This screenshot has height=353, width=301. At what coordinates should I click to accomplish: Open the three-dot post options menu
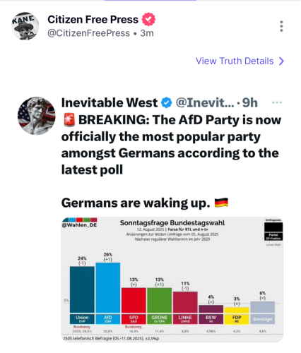[x=281, y=26]
